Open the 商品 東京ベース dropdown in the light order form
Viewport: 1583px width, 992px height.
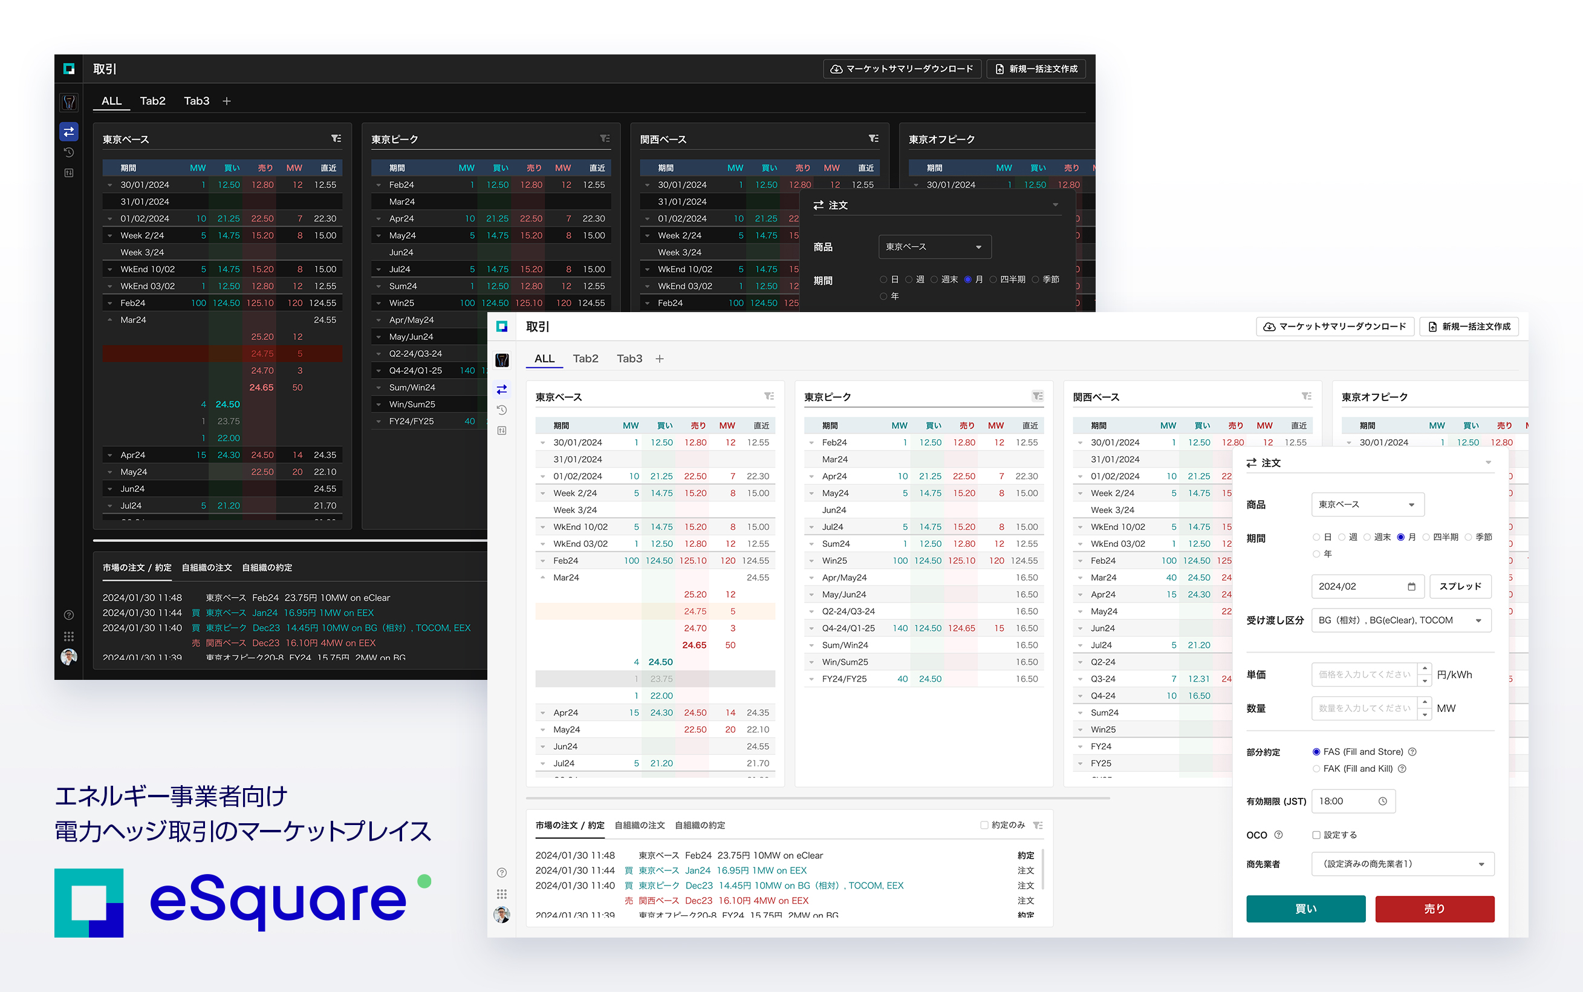pyautogui.click(x=1367, y=504)
